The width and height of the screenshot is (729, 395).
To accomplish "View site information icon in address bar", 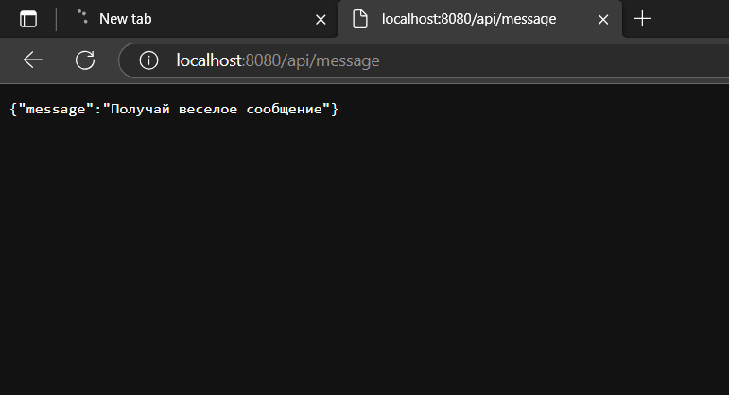I will 148,60.
